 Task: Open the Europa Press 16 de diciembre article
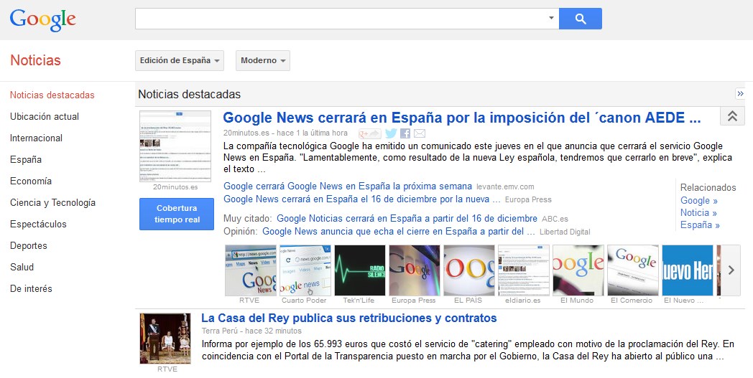[x=362, y=199]
